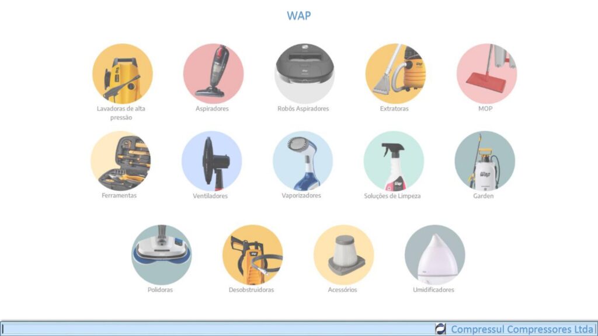Click the WAP heading at top

(x=299, y=16)
